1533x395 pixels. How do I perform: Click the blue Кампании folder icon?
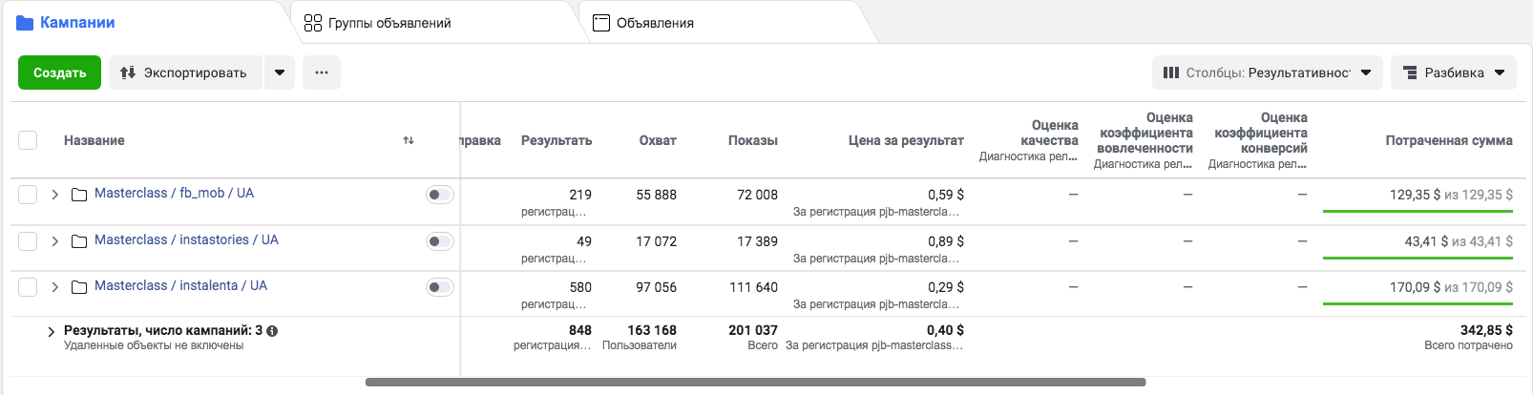(x=25, y=23)
